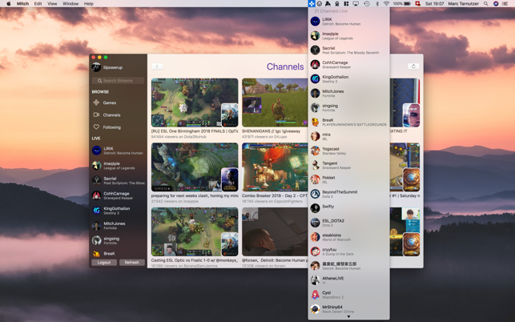
Task: Open the Window menu
Action: coord(70,4)
